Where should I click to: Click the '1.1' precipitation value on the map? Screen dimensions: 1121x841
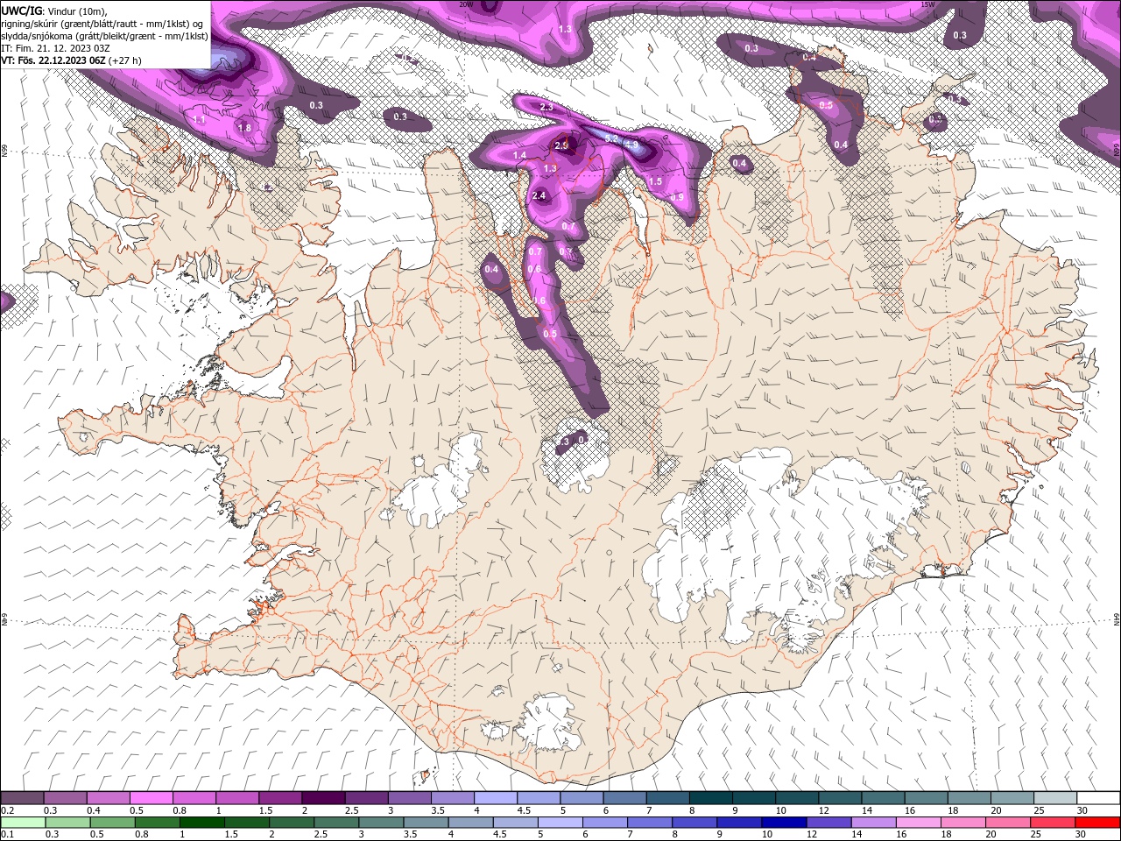(x=199, y=119)
